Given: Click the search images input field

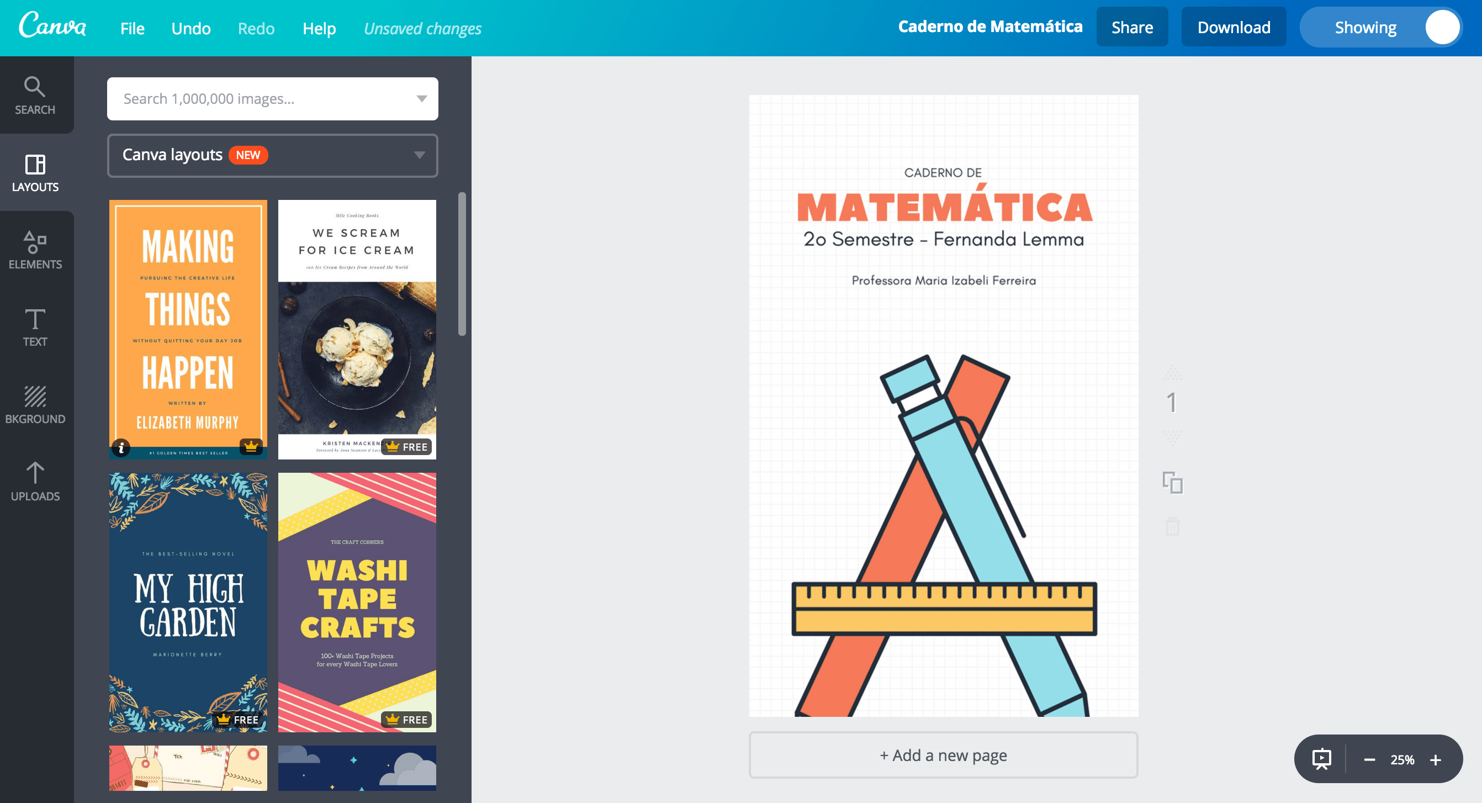Looking at the screenshot, I should tap(273, 98).
